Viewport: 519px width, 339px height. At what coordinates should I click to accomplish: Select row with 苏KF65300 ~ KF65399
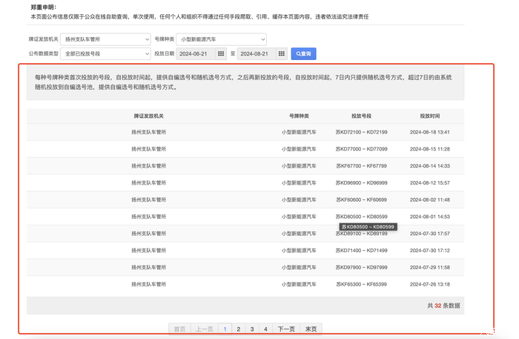click(x=361, y=284)
